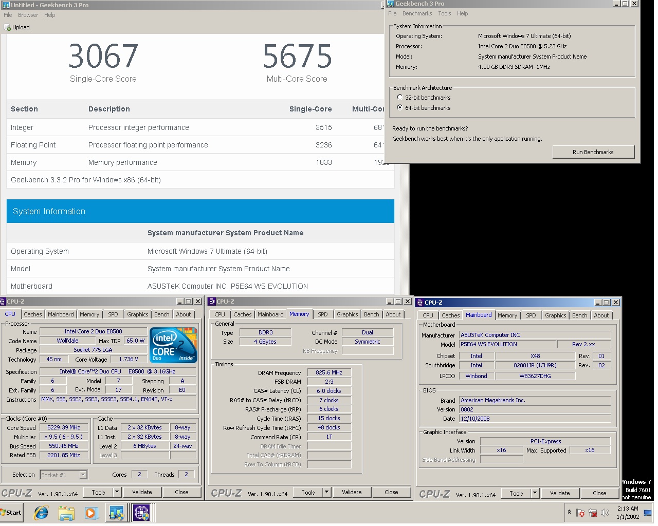
Task: Switch to the CPU-Z taskbar icon
Action: [141, 512]
